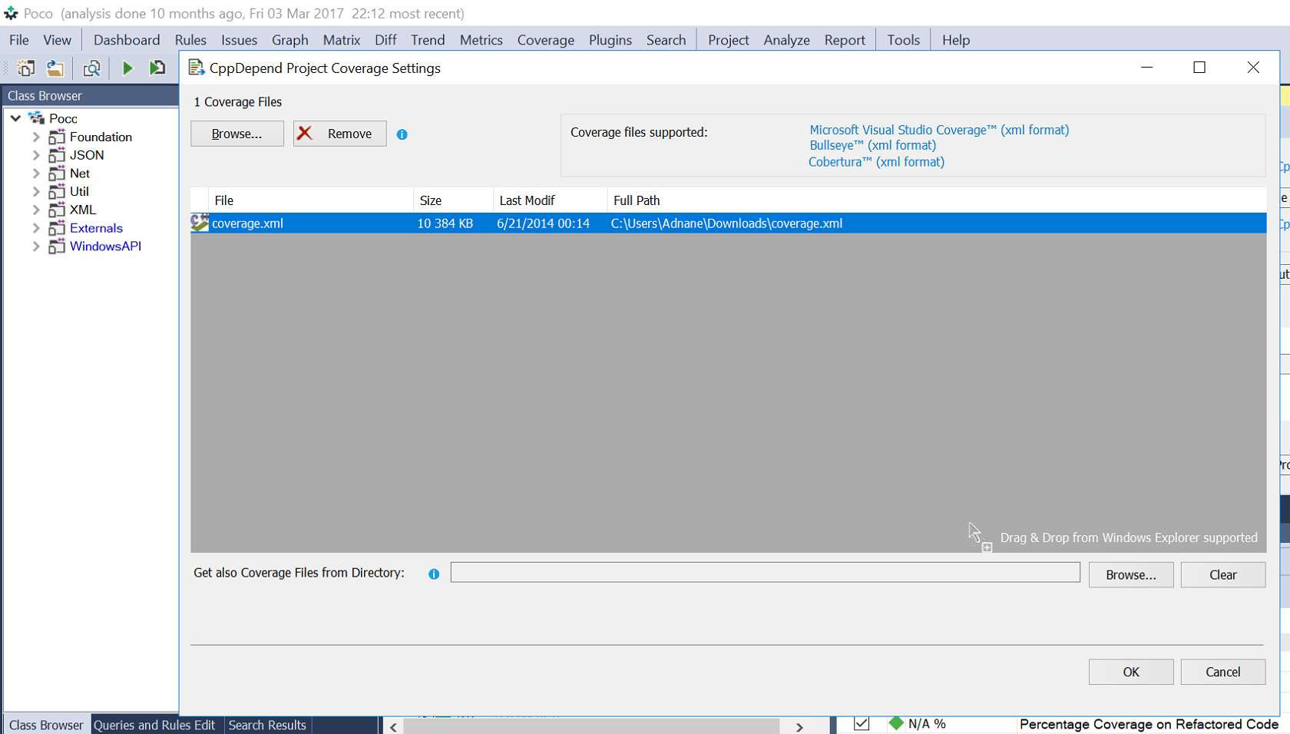
Task: Click the horizontal scrollbar right arrow
Action: click(799, 726)
